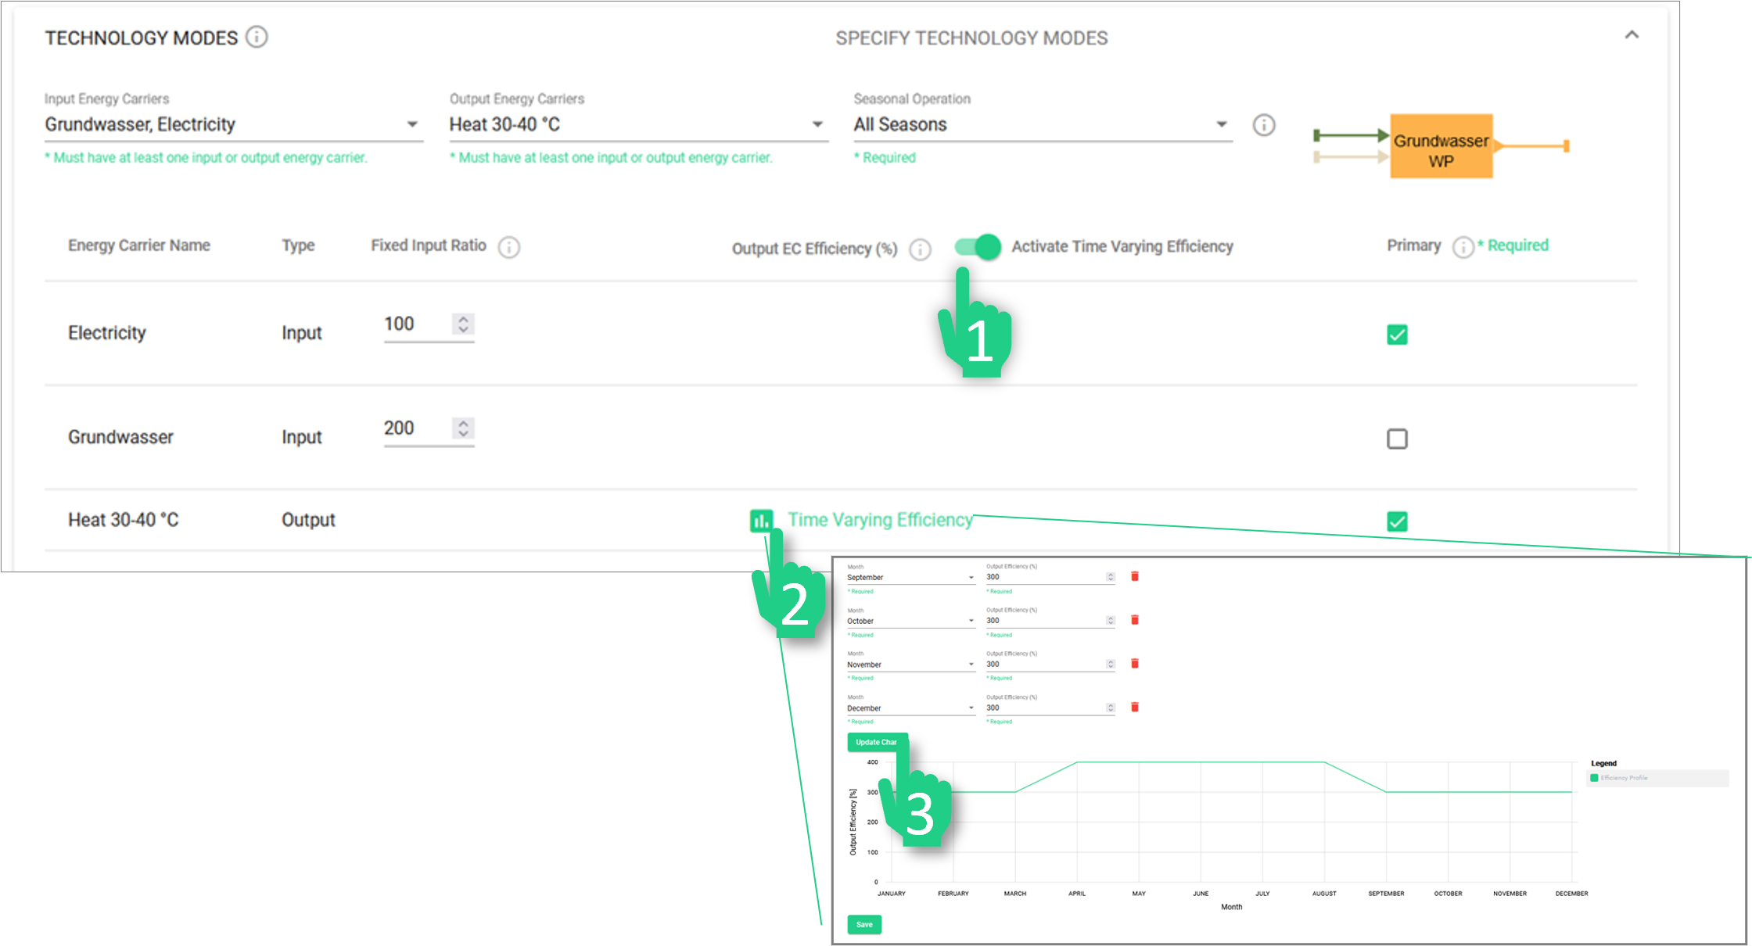This screenshot has width=1752, height=946.
Task: Delete the September efficiency row
Action: tap(1135, 577)
